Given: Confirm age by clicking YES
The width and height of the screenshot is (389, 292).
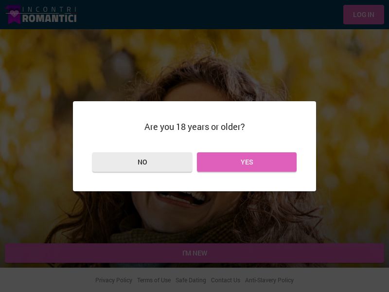Looking at the screenshot, I should [x=247, y=162].
